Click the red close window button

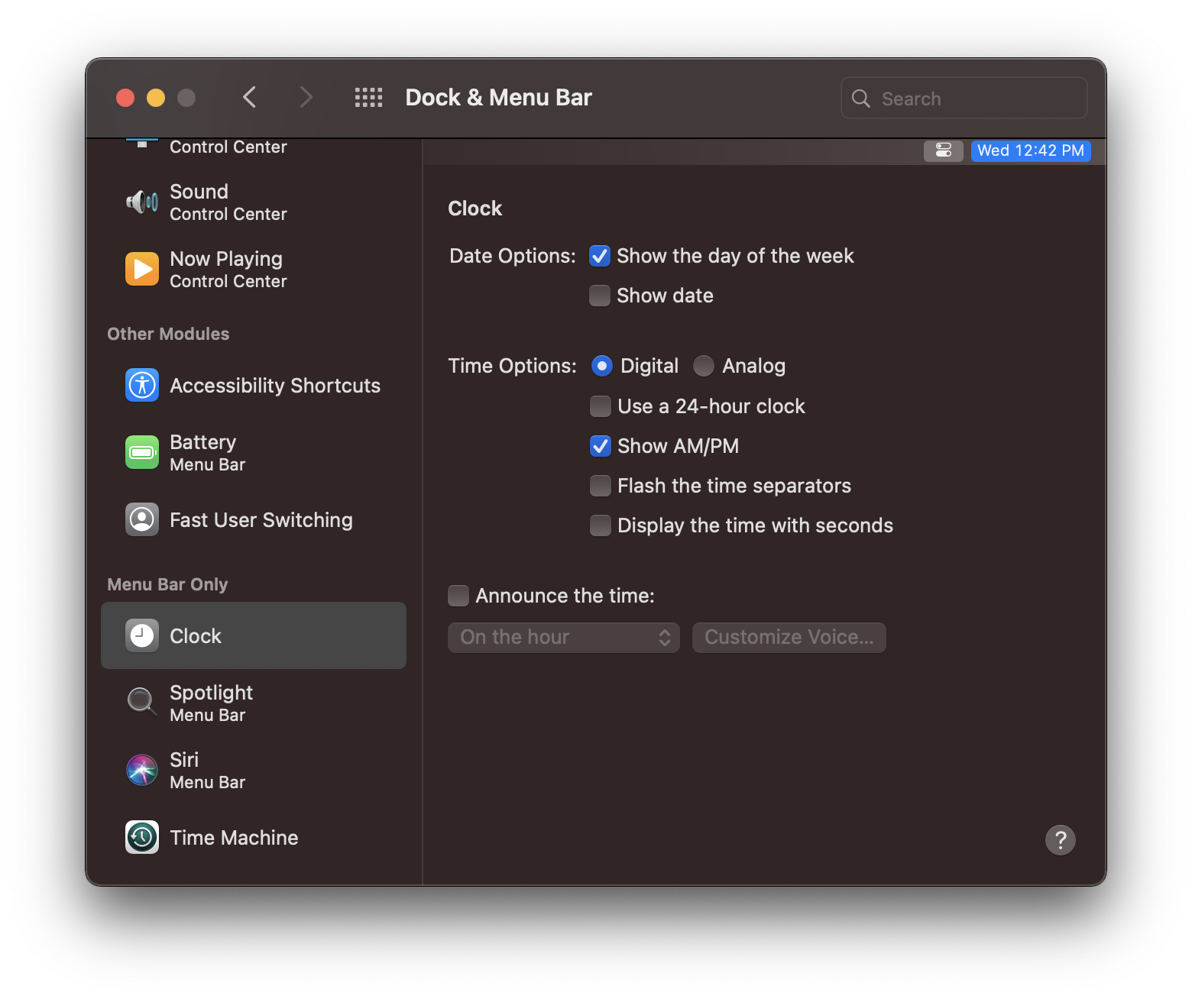click(x=125, y=98)
